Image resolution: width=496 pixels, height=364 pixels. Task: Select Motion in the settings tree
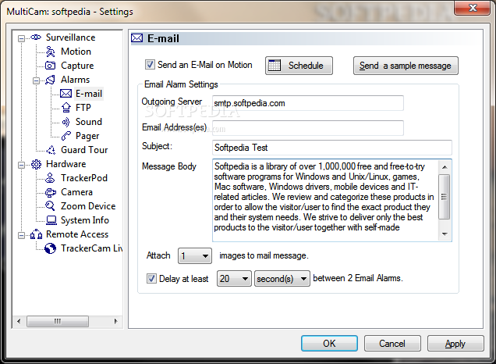[x=76, y=52]
